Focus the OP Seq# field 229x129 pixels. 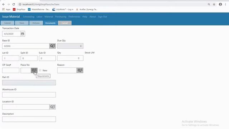11,70
